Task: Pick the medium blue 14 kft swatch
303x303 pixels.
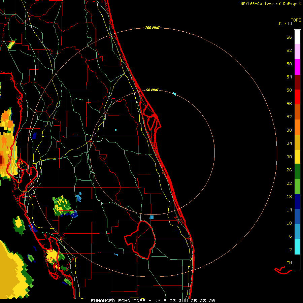Action: (297, 216)
